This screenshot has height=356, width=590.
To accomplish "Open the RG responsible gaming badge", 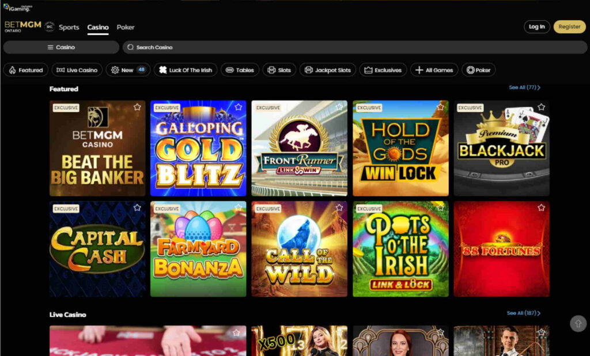I will (x=50, y=27).
